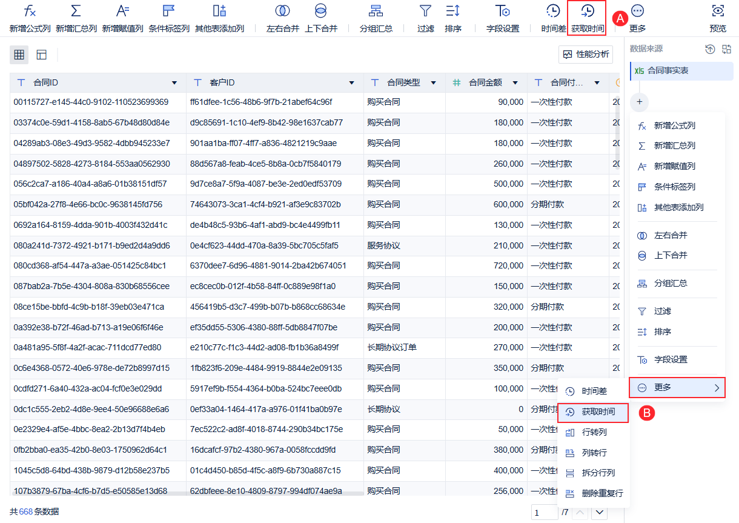Click 分期付款 in the 05bf042a row

(548, 204)
